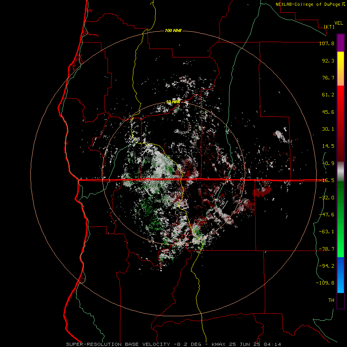Select the -63.1 velocity scale value

point(327,232)
